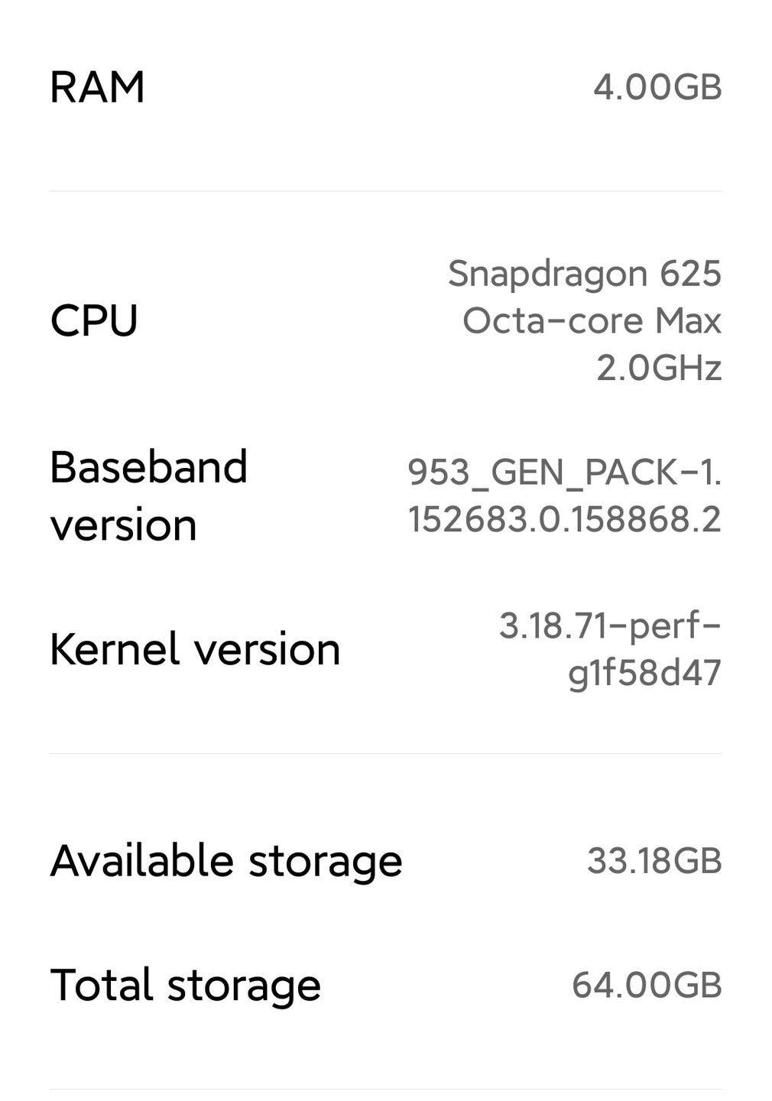Click the divider line below Total storage

pyautogui.click(x=385, y=1089)
